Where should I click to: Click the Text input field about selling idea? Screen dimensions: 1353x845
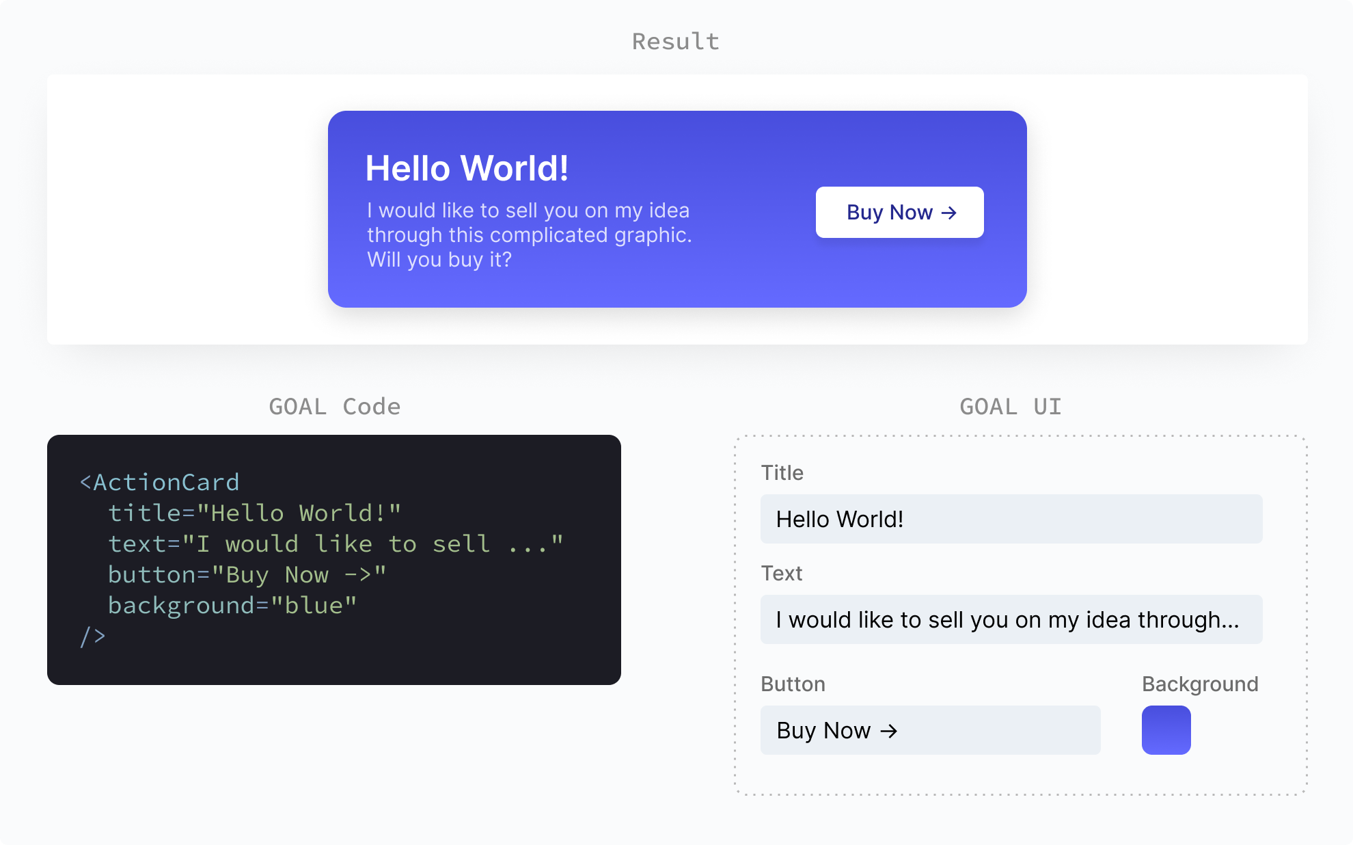click(1011, 619)
